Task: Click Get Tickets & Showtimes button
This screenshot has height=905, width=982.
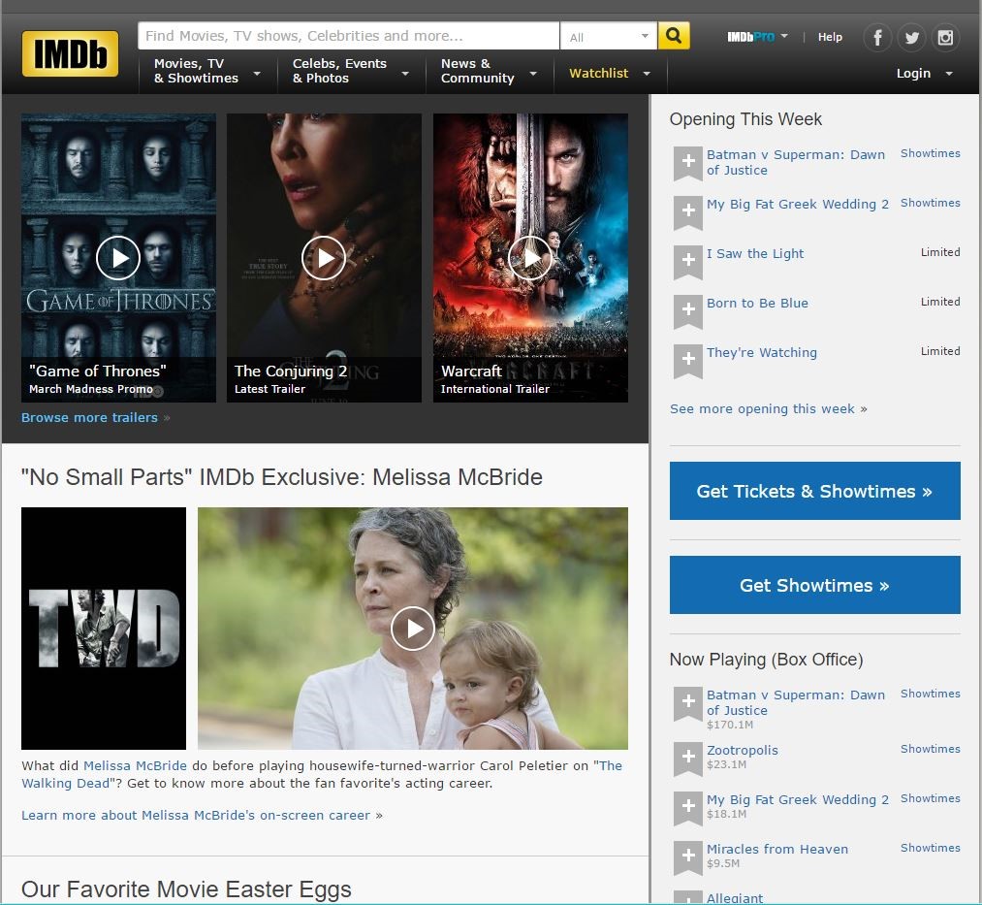Action: (815, 491)
